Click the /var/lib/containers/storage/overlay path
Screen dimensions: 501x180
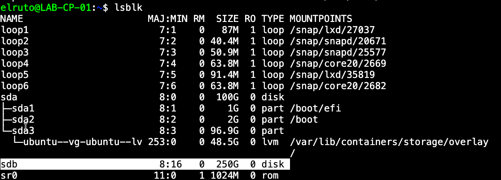click(x=389, y=142)
